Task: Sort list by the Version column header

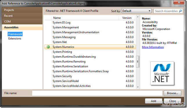Action: click(x=127, y=18)
